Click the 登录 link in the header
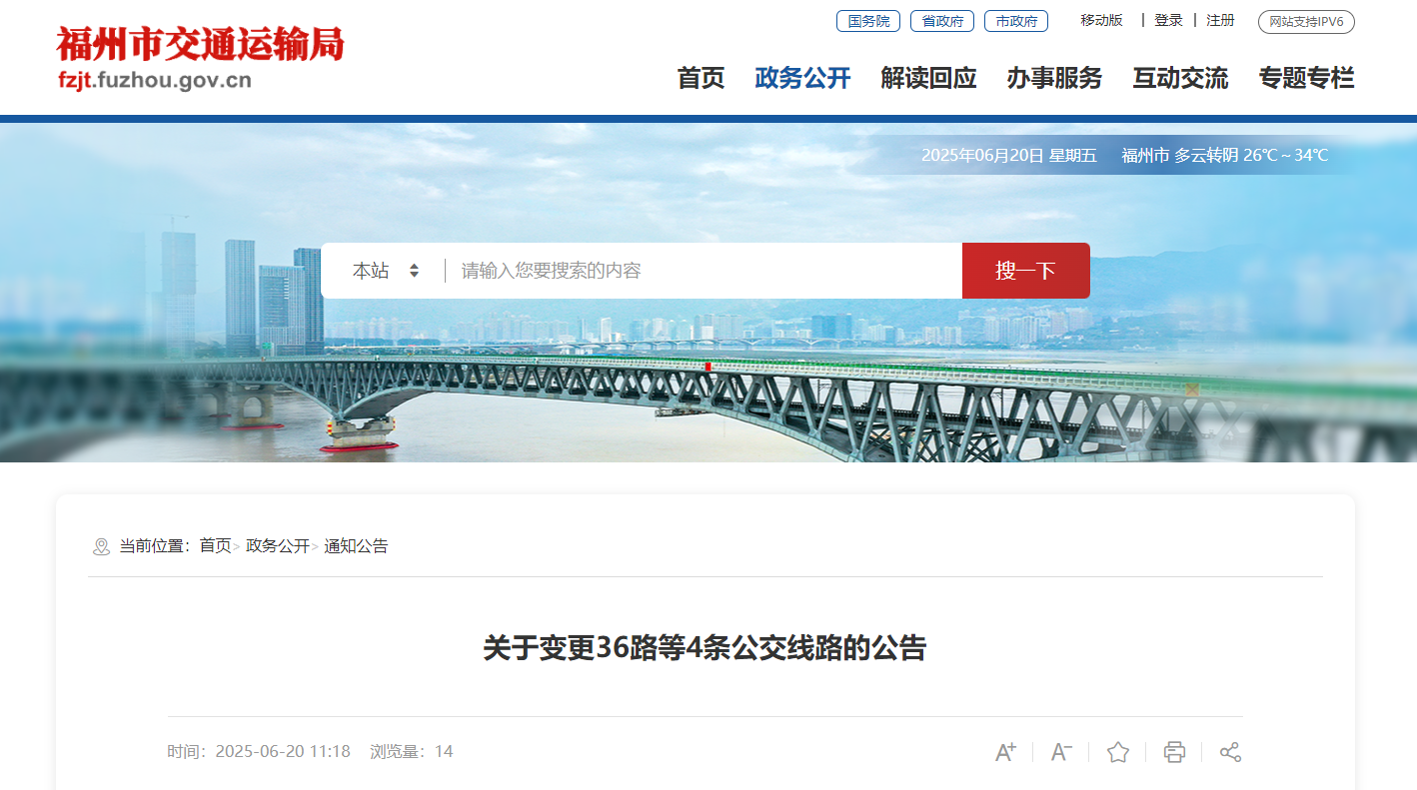 click(x=1168, y=20)
